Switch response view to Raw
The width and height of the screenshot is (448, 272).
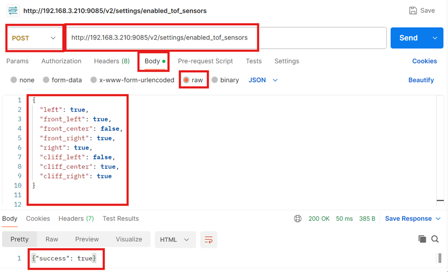click(x=52, y=240)
